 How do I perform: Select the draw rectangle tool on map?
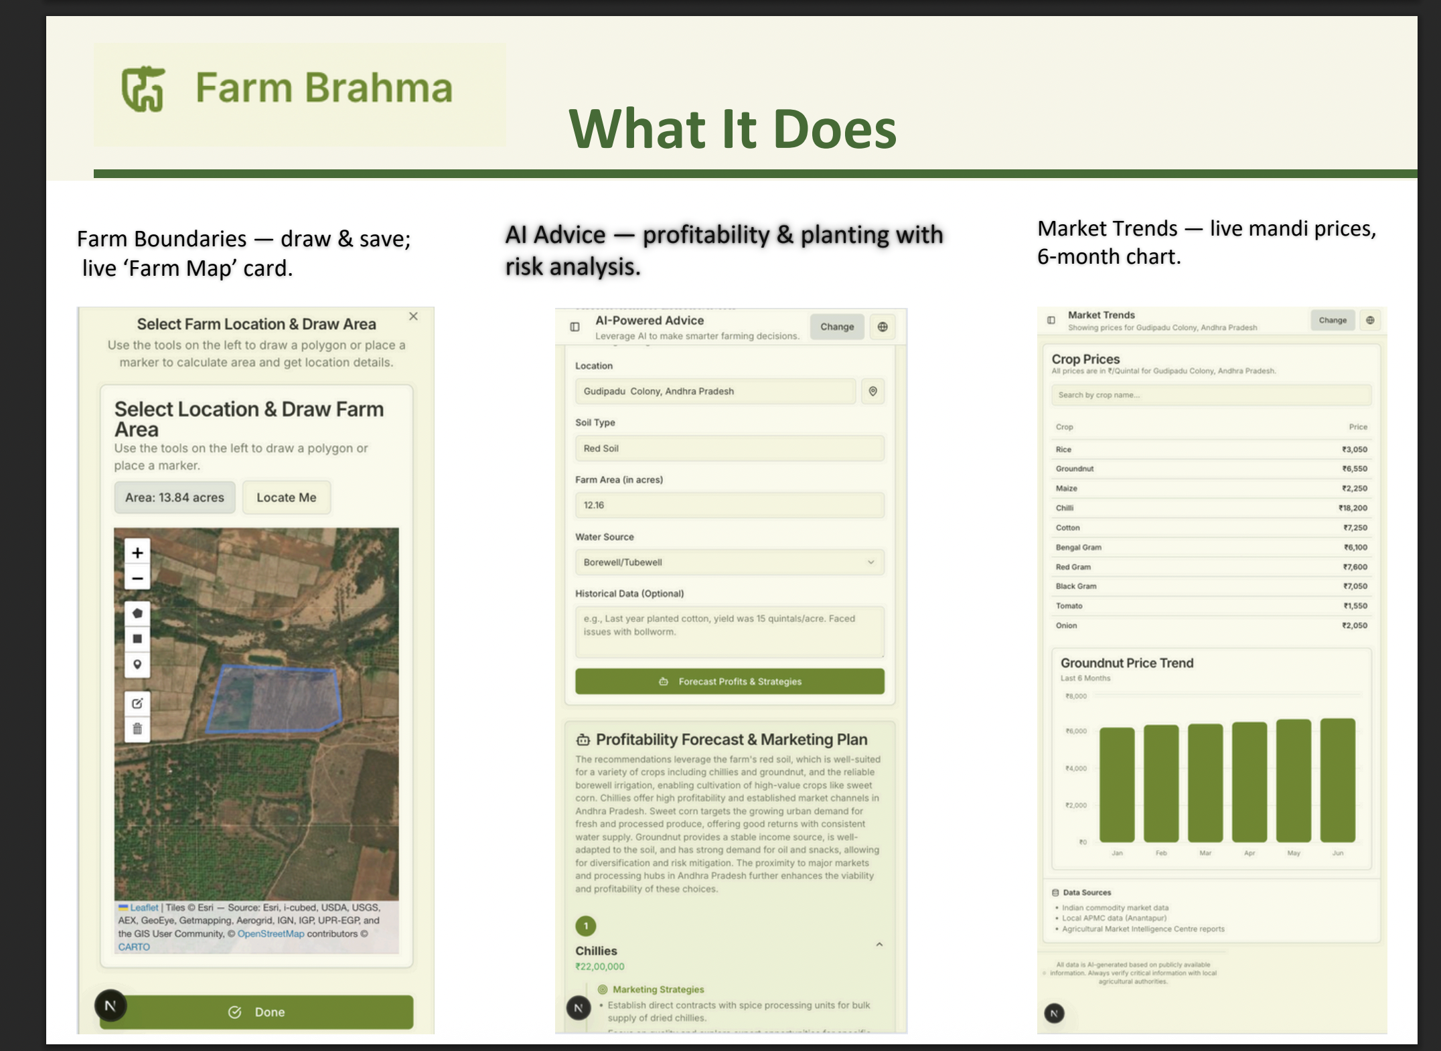click(x=137, y=639)
